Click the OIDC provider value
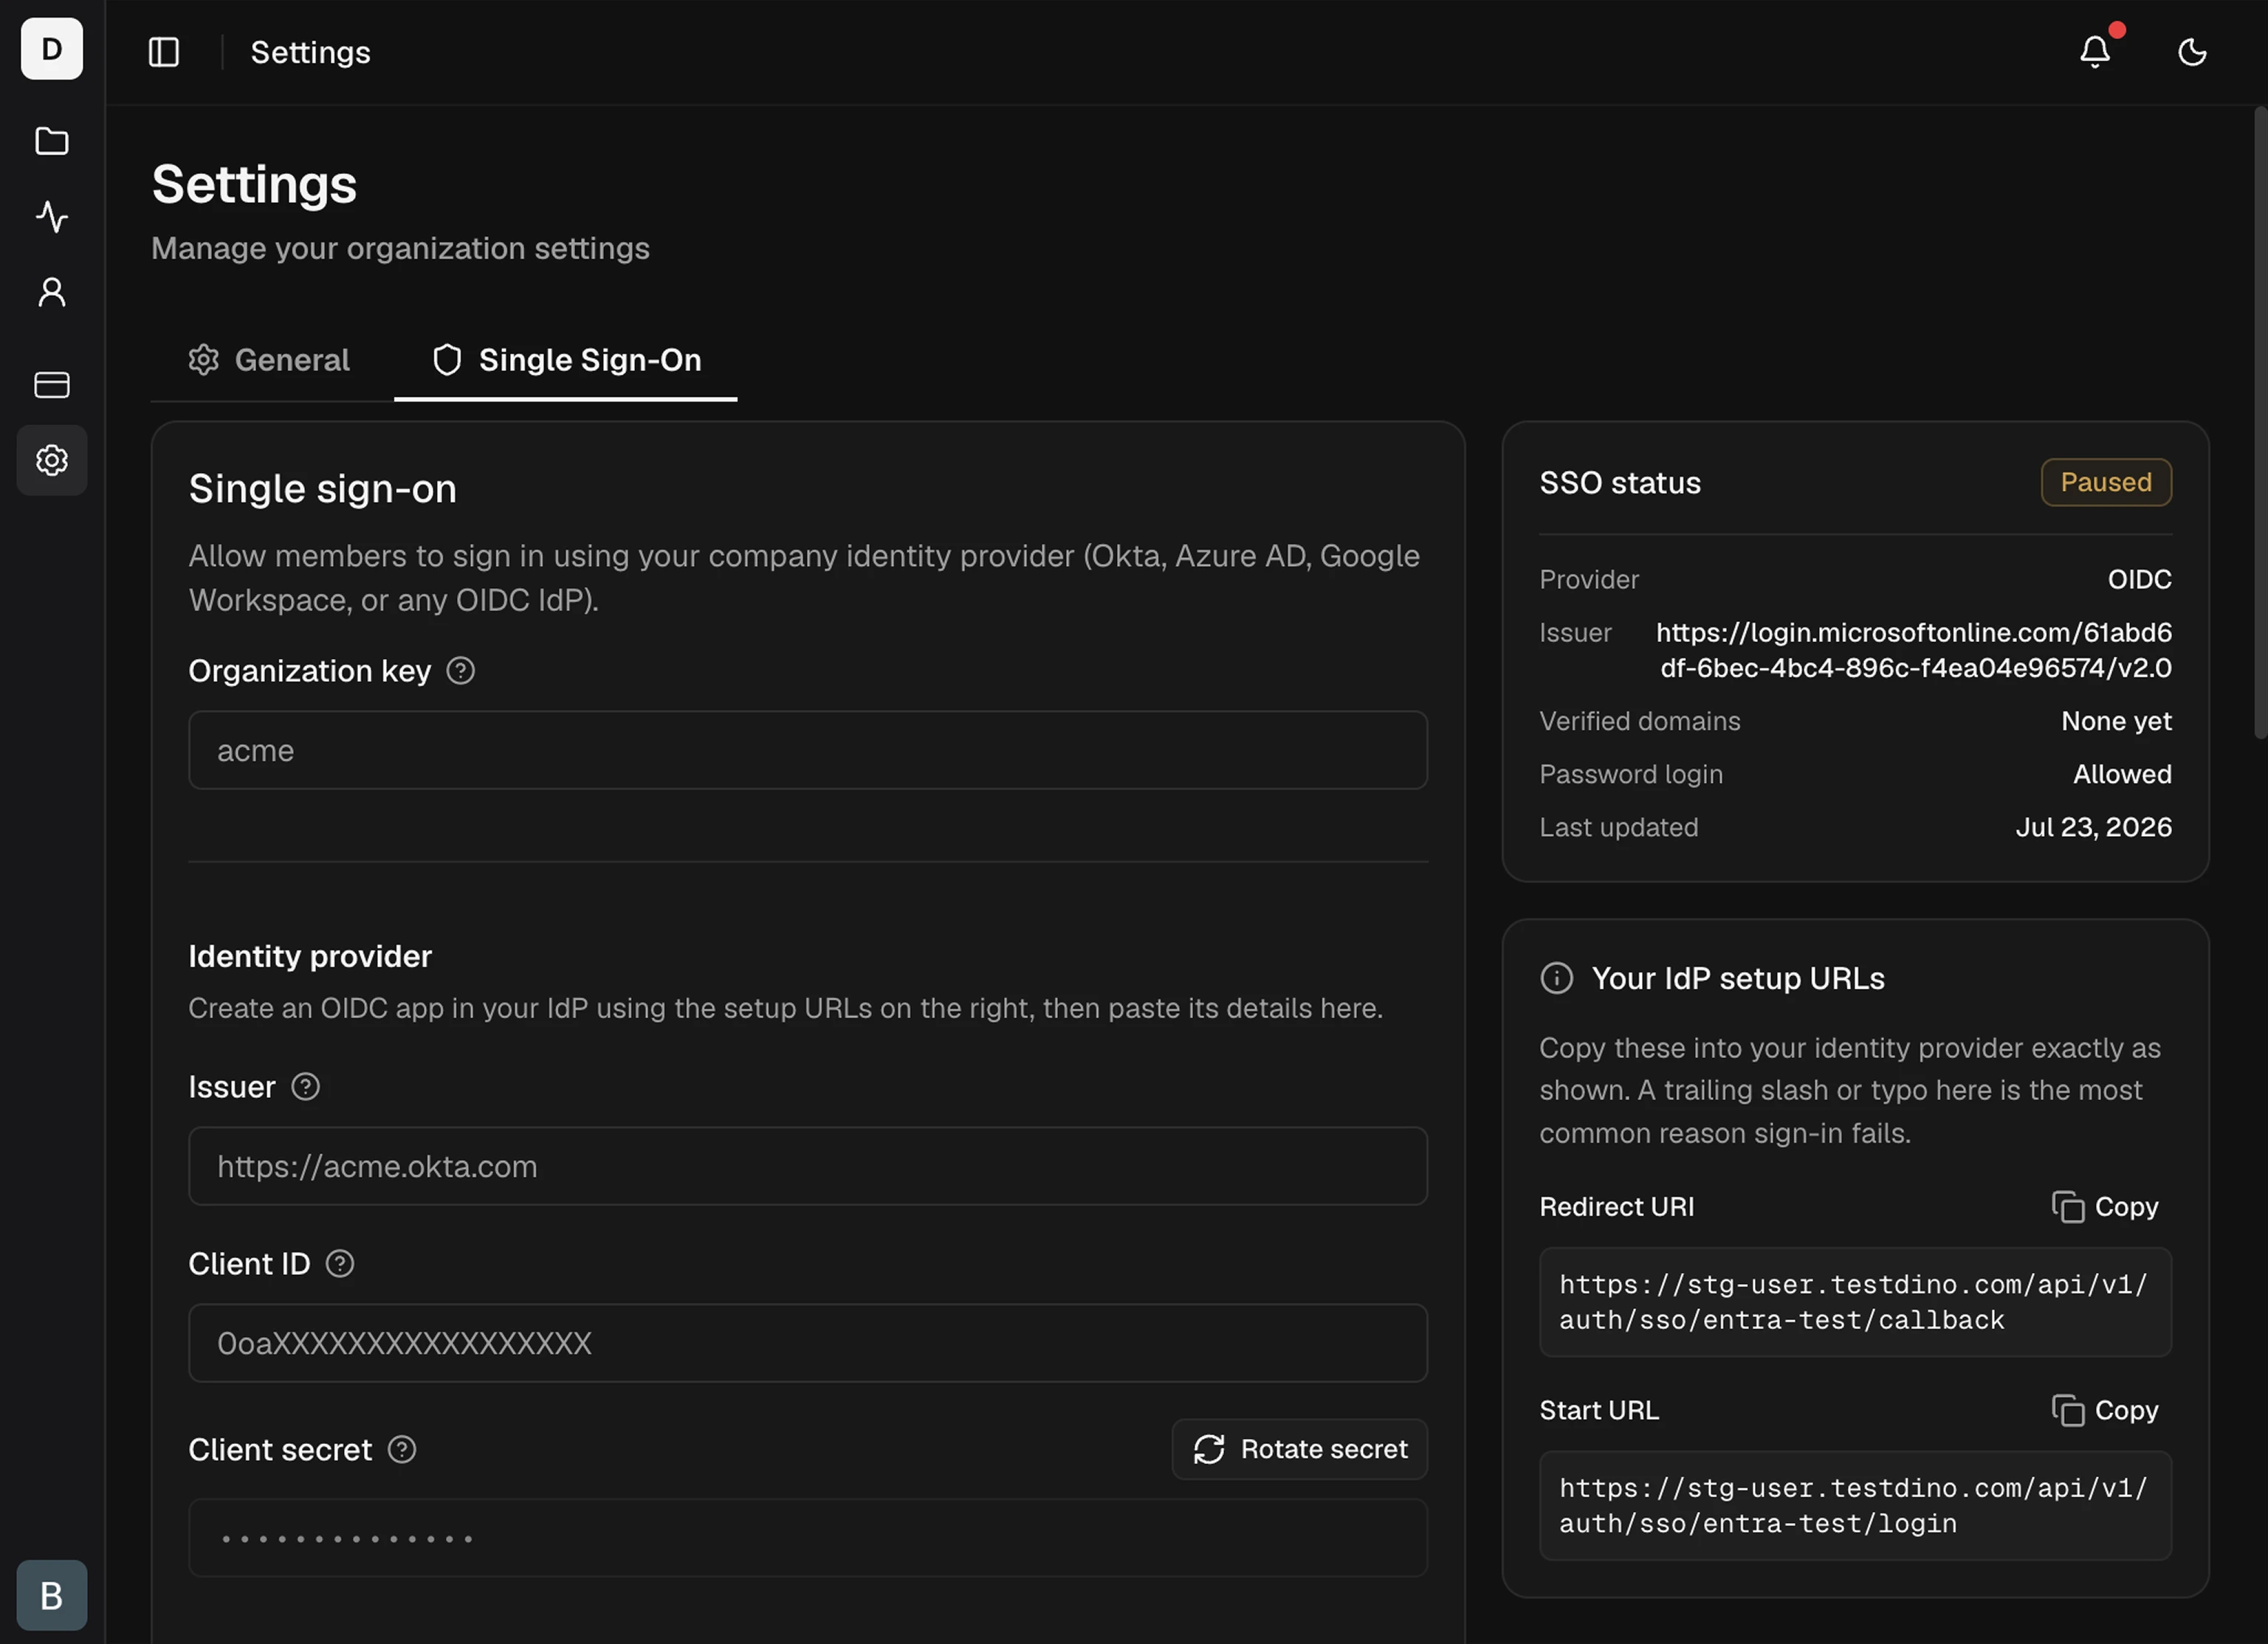The height and width of the screenshot is (1644, 2268). (x=2139, y=580)
